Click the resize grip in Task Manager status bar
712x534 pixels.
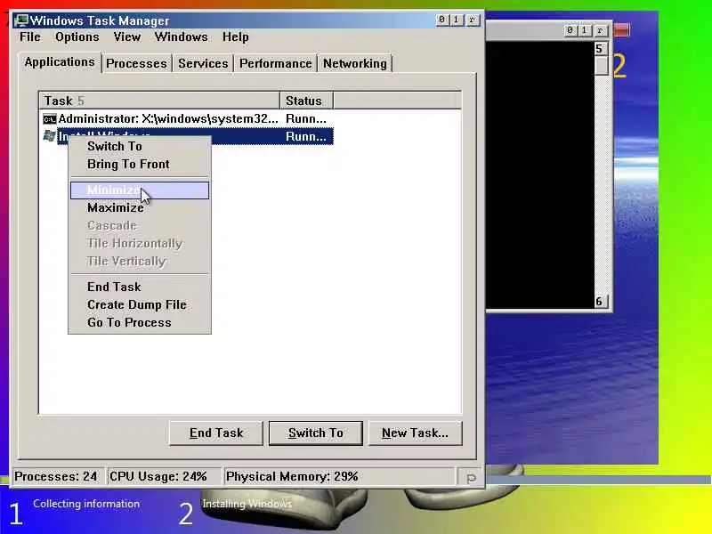(x=471, y=477)
